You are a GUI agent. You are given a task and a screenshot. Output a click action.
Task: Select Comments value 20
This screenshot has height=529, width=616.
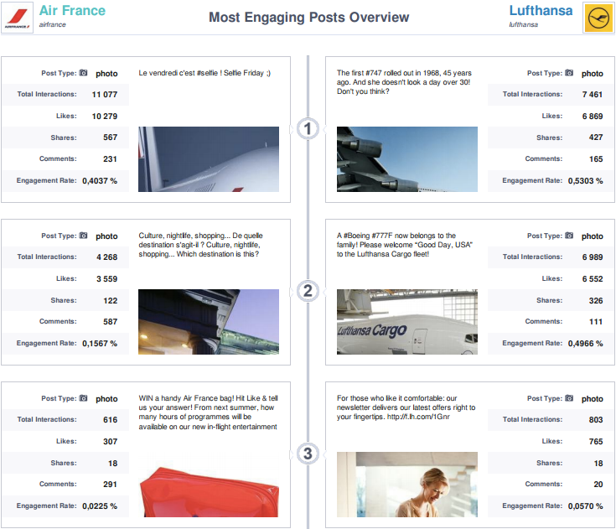[x=598, y=485]
